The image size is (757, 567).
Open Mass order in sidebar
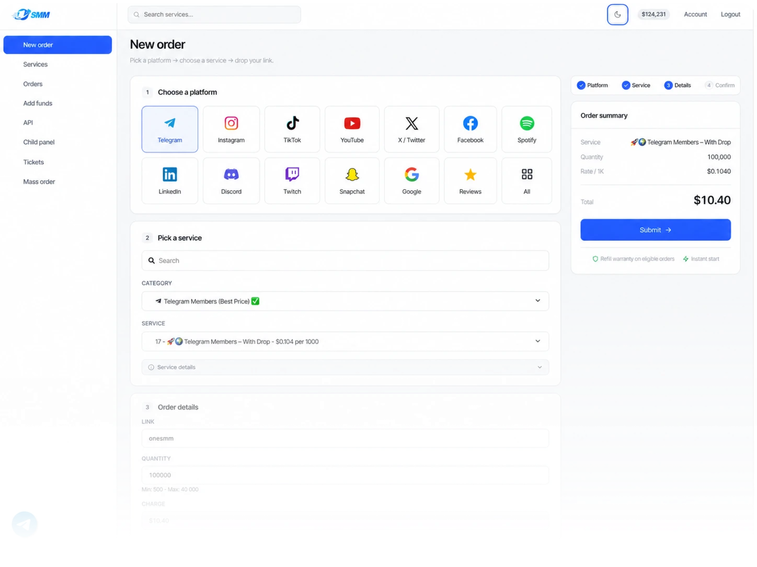point(39,181)
